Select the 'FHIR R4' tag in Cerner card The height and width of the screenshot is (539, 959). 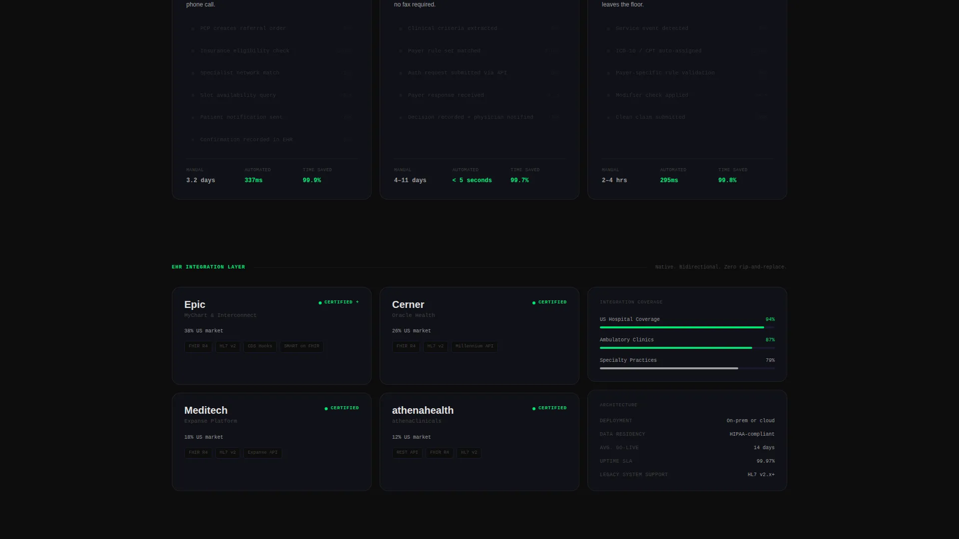[x=406, y=346]
